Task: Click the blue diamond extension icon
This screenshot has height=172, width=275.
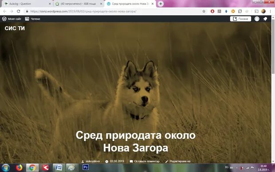Action: pos(226,11)
